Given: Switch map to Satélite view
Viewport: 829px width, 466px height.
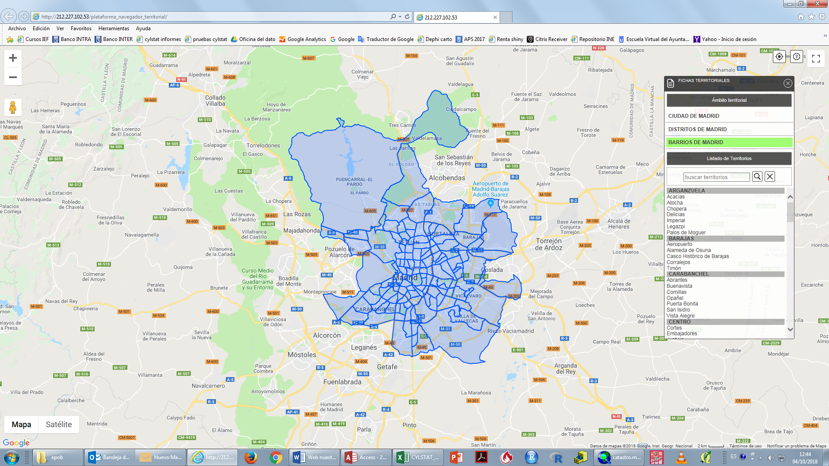Looking at the screenshot, I should (59, 425).
